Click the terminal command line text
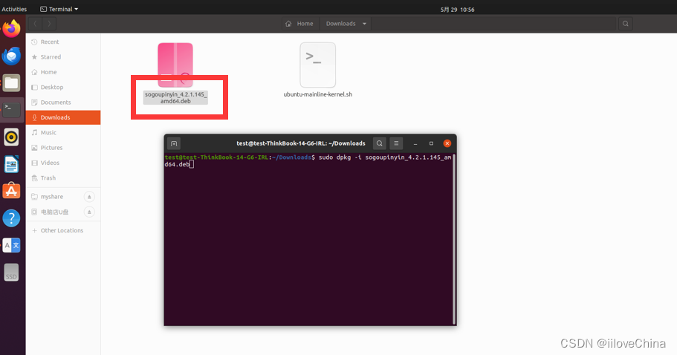This screenshot has height=355, width=677. pos(308,160)
